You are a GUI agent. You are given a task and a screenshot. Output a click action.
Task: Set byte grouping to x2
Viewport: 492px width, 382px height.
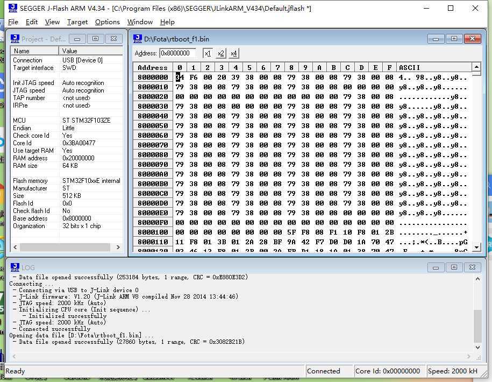[221, 53]
